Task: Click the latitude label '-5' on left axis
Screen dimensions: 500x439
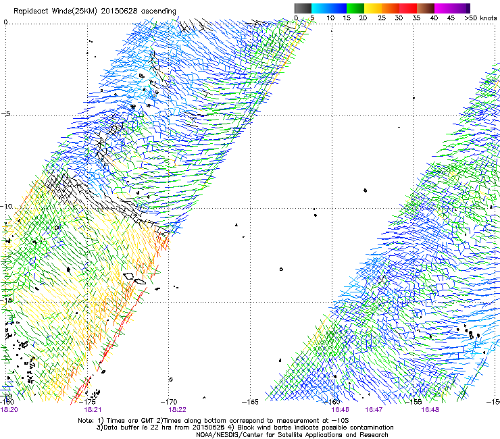Action: (x=5, y=114)
